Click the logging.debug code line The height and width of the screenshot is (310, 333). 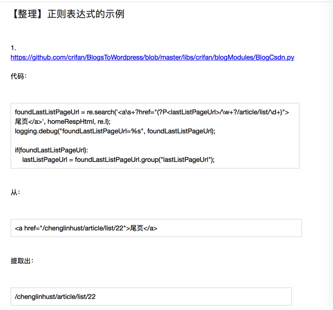click(115, 131)
